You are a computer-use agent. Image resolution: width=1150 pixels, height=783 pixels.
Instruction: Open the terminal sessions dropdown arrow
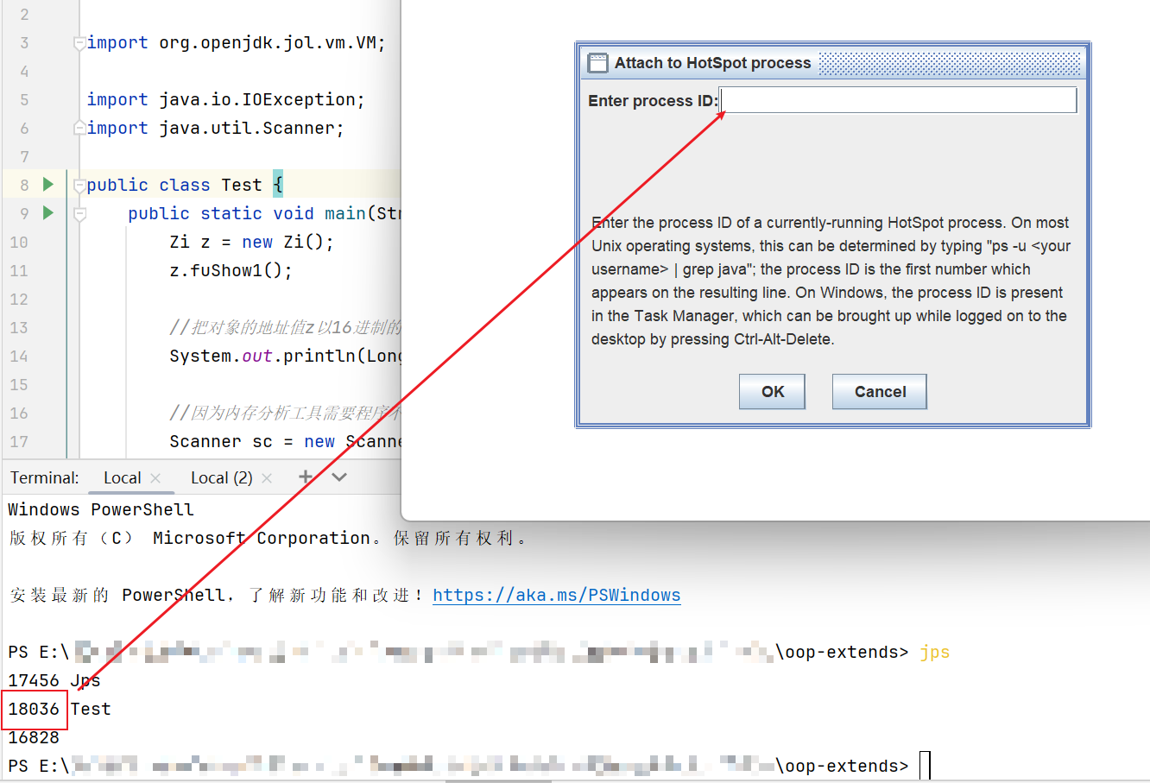pos(339,477)
